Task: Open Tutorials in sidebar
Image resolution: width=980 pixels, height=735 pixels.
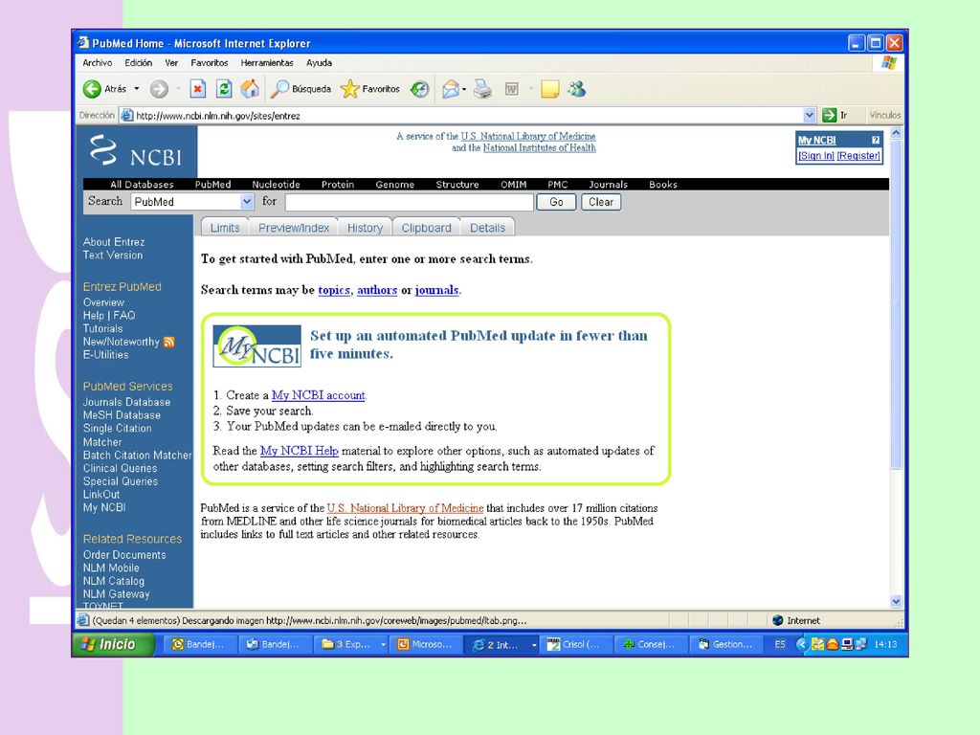Action: tap(103, 328)
